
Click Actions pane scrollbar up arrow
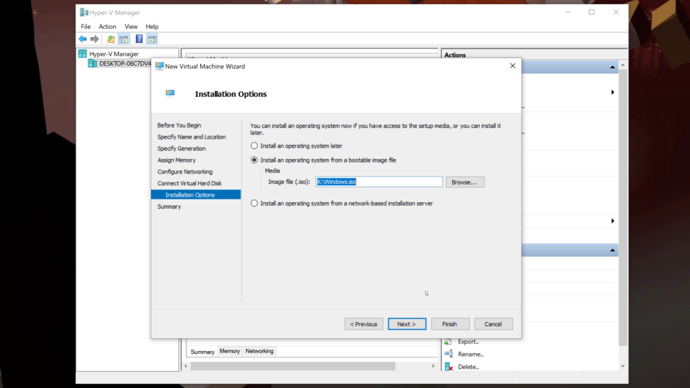click(x=623, y=65)
